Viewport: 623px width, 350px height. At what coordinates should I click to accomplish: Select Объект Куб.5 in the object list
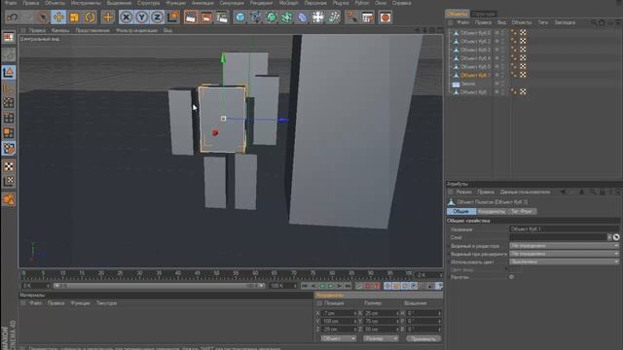475,67
